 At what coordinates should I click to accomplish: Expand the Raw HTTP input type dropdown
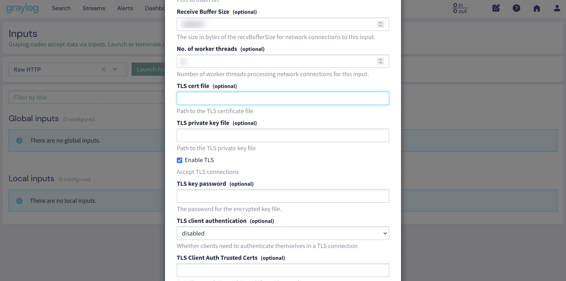pos(115,69)
